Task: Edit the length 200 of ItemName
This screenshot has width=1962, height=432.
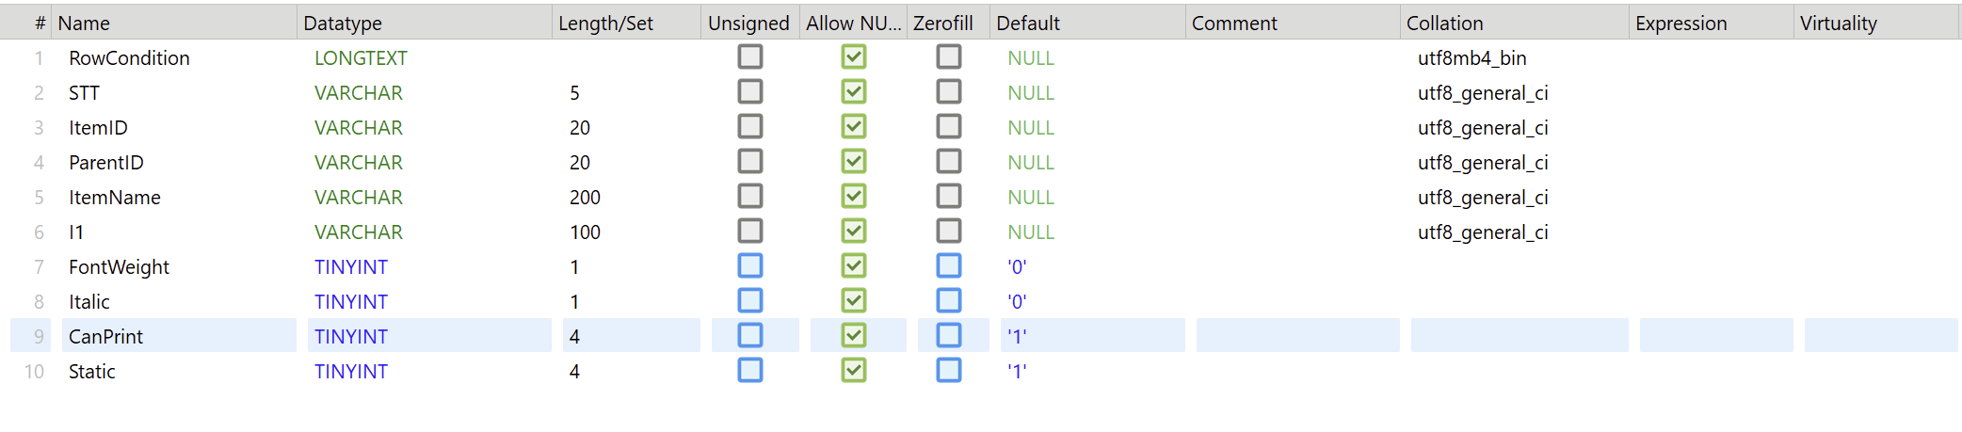Action: pos(585,198)
